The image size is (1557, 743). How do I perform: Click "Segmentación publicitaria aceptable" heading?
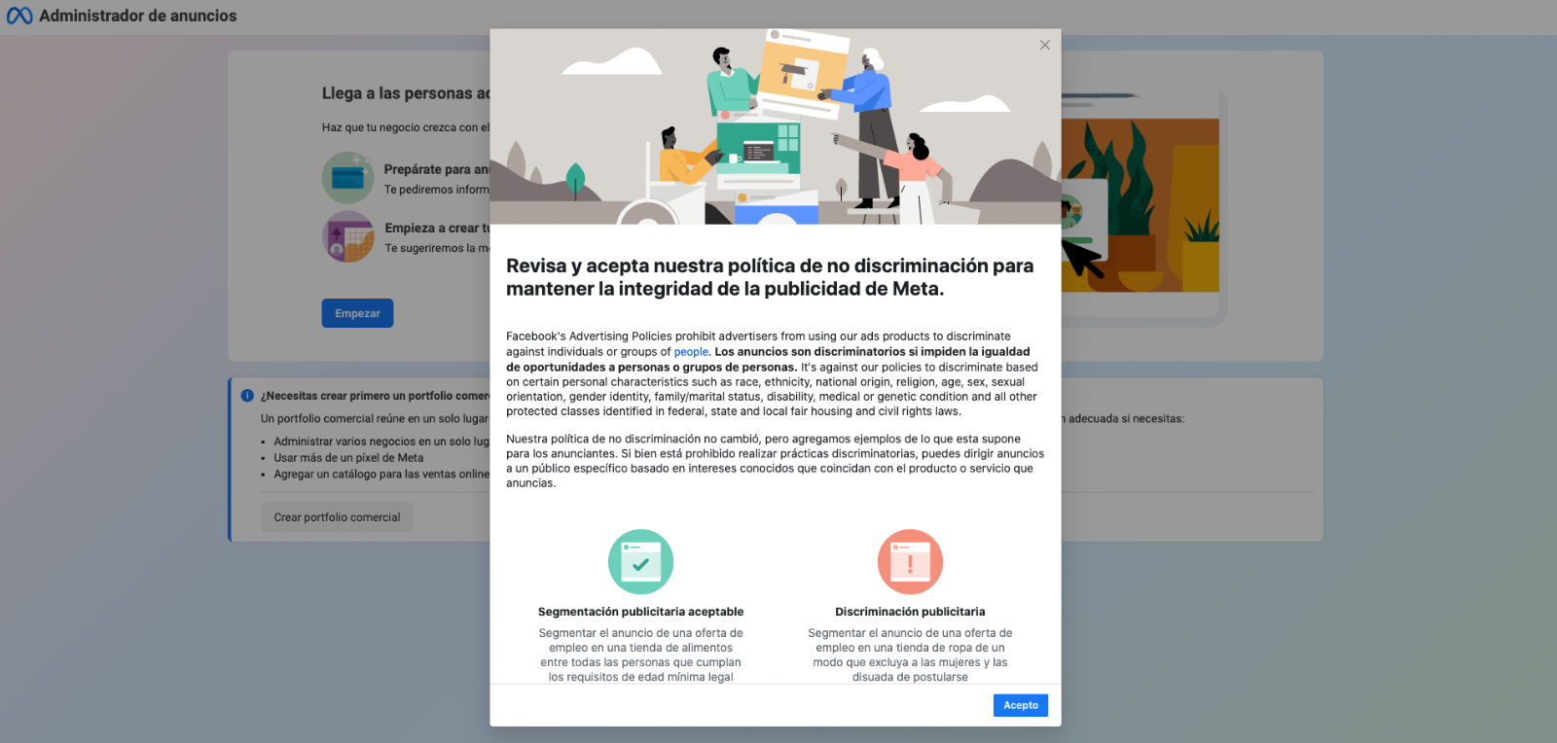point(640,612)
